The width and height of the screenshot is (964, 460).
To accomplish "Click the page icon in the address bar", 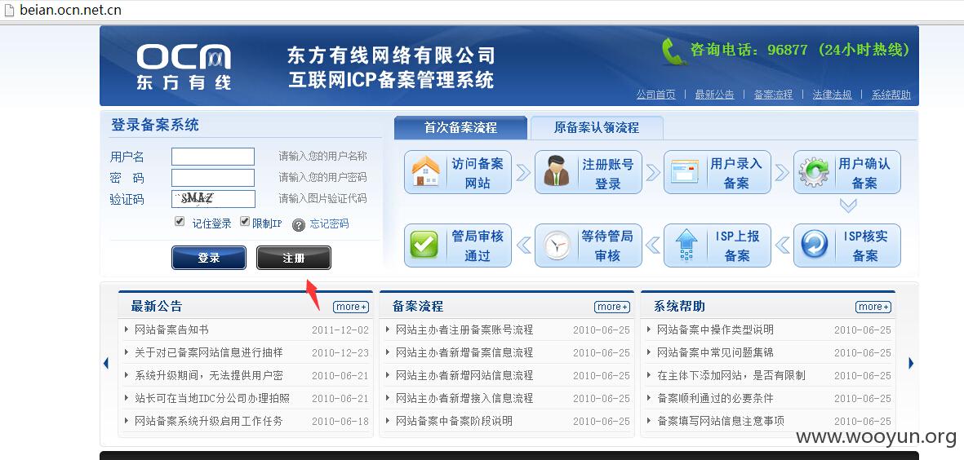I will pyautogui.click(x=9, y=10).
